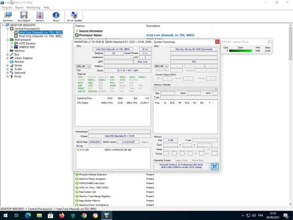Image resolution: width=293 pixels, height=220 pixels.
Task: Click the BIOS Date value 04/01/2014
Action: [95, 142]
